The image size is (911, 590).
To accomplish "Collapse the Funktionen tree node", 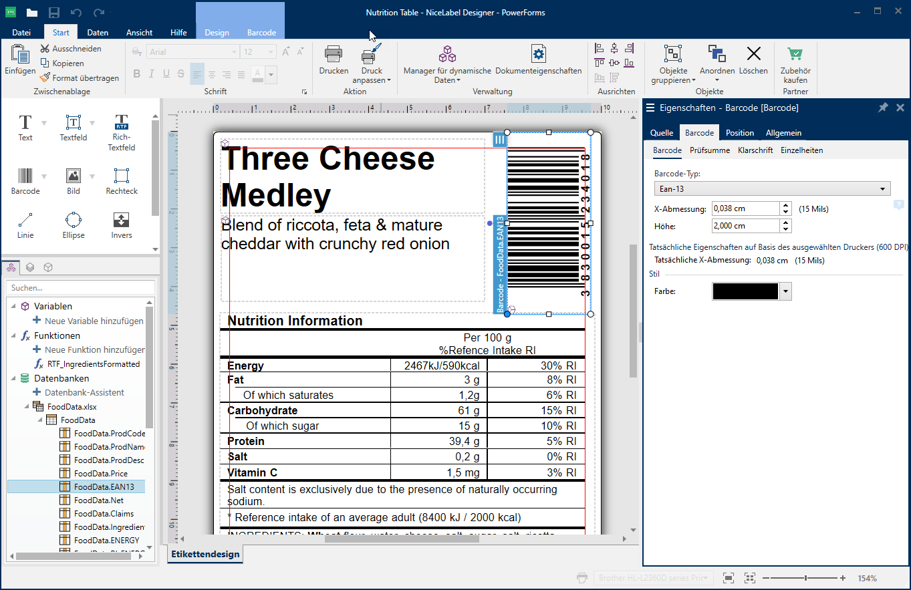I will tap(13, 335).
